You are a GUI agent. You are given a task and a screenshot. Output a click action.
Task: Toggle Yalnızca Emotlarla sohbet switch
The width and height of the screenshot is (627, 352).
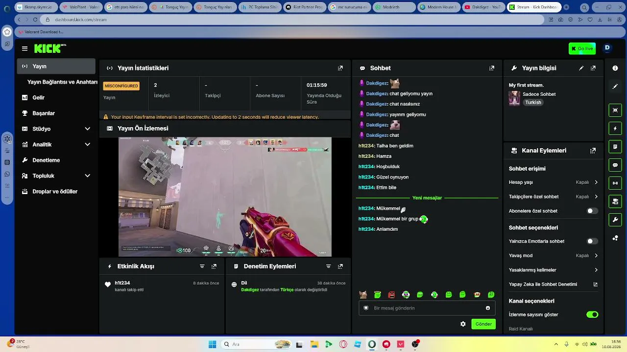[592, 242]
